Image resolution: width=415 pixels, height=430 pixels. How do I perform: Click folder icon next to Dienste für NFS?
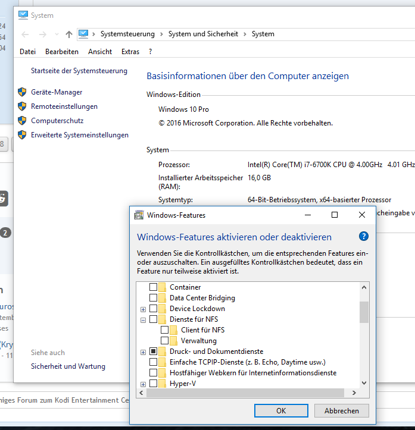click(x=162, y=319)
